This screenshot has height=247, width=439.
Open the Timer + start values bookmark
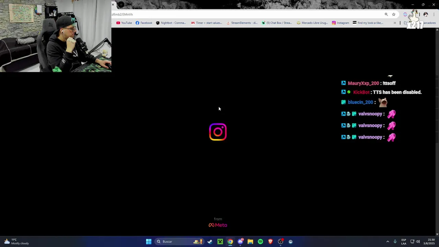pyautogui.click(x=206, y=23)
